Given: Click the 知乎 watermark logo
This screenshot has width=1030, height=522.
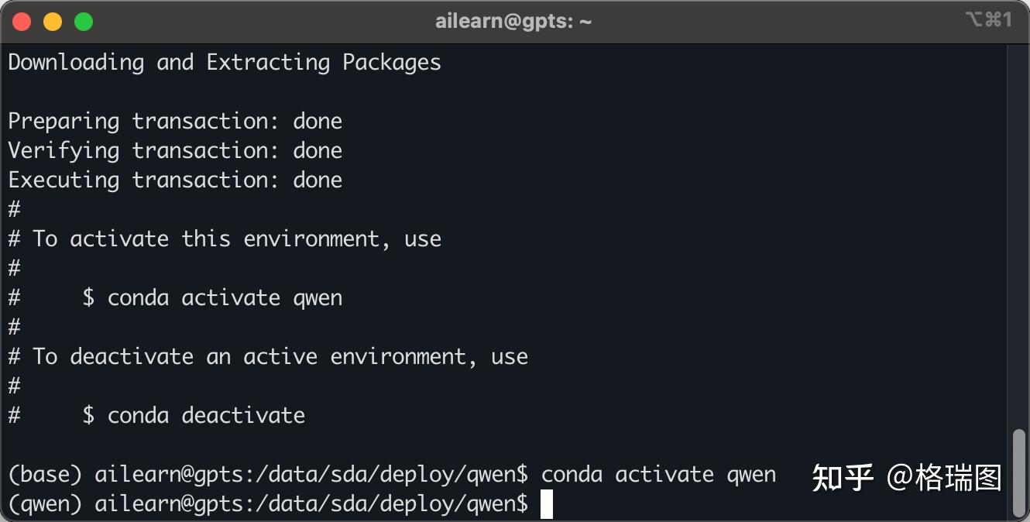Looking at the screenshot, I should click(x=843, y=478).
